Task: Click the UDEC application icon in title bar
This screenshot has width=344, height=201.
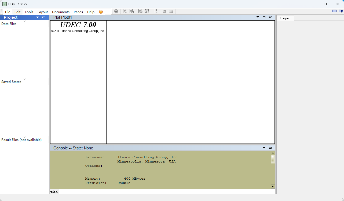Action: click(x=5, y=4)
